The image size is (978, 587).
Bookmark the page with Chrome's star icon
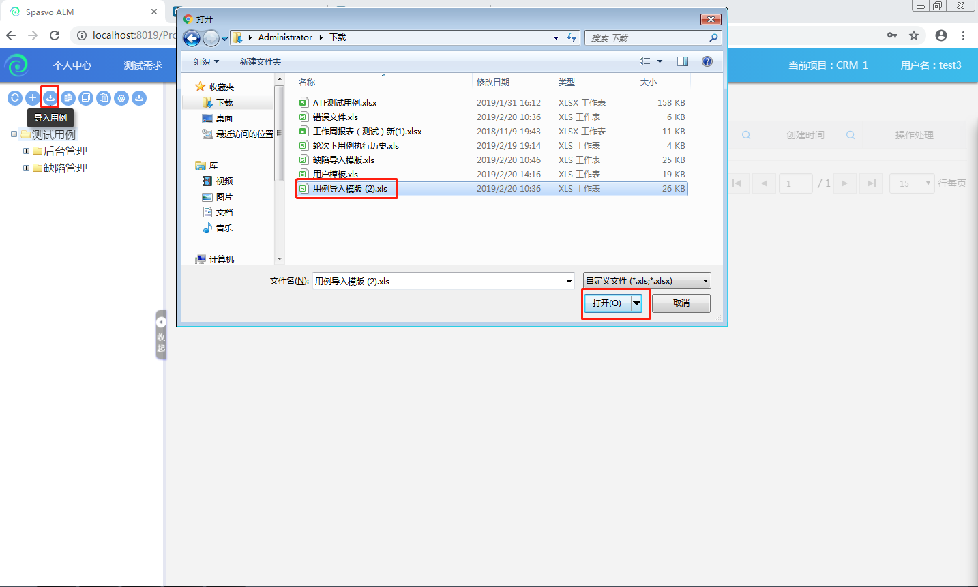click(x=914, y=35)
